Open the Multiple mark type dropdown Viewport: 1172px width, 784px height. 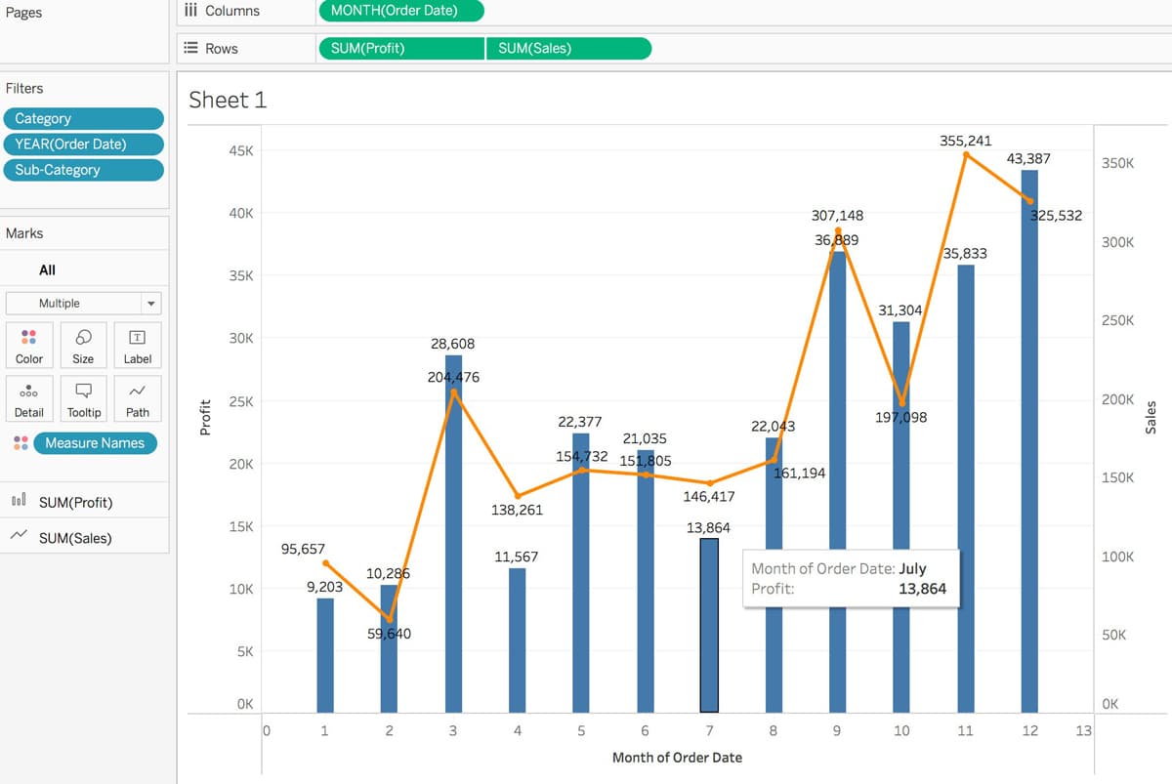pos(83,304)
